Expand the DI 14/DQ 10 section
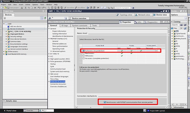The height and width of the screenshot is (113, 190). point(49,54)
